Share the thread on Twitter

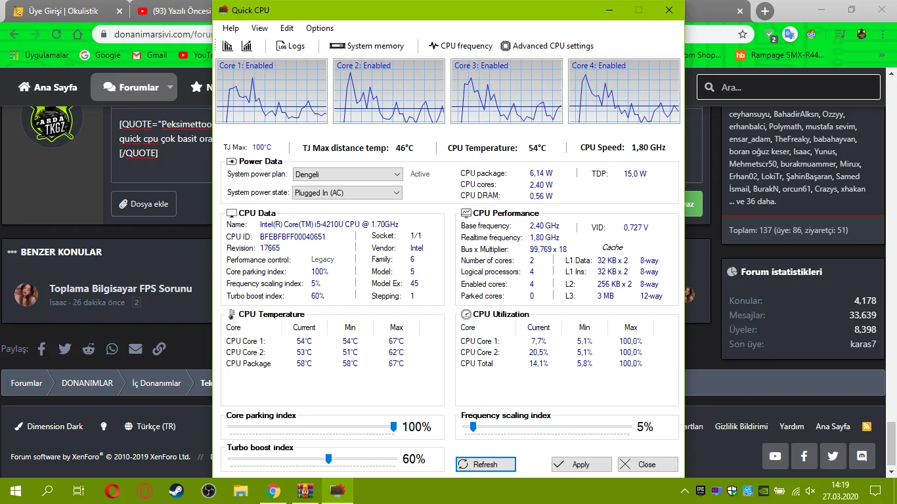(x=65, y=349)
